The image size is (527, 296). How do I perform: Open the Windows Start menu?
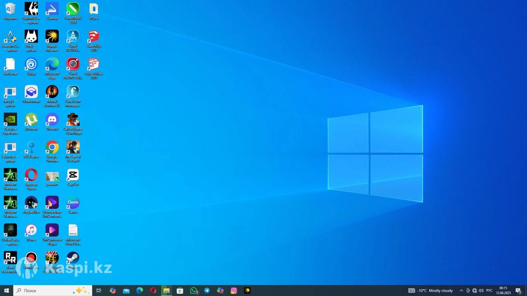[x=7, y=291]
